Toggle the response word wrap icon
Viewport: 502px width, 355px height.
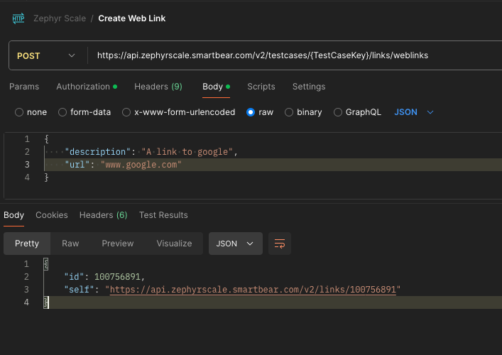(x=280, y=244)
